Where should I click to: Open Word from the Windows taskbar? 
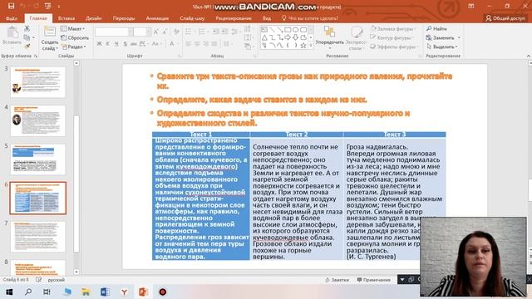(x=105, y=292)
